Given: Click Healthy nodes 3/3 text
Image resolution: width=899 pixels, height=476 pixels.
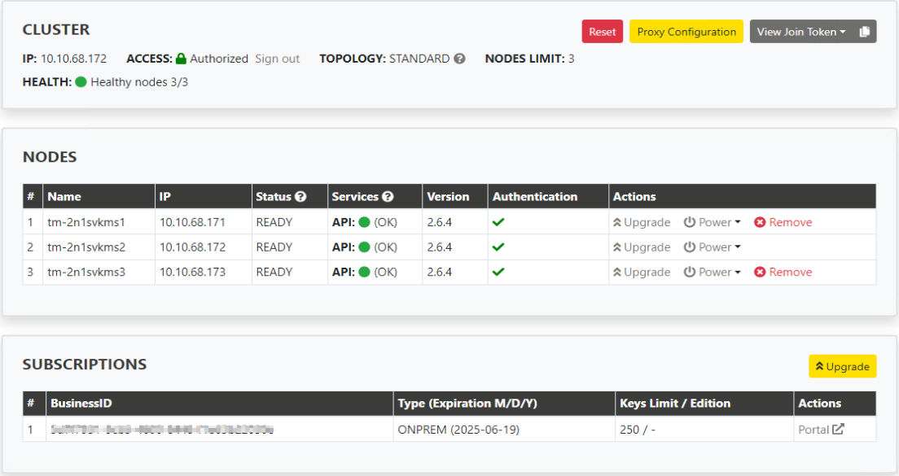Looking at the screenshot, I should 139,82.
